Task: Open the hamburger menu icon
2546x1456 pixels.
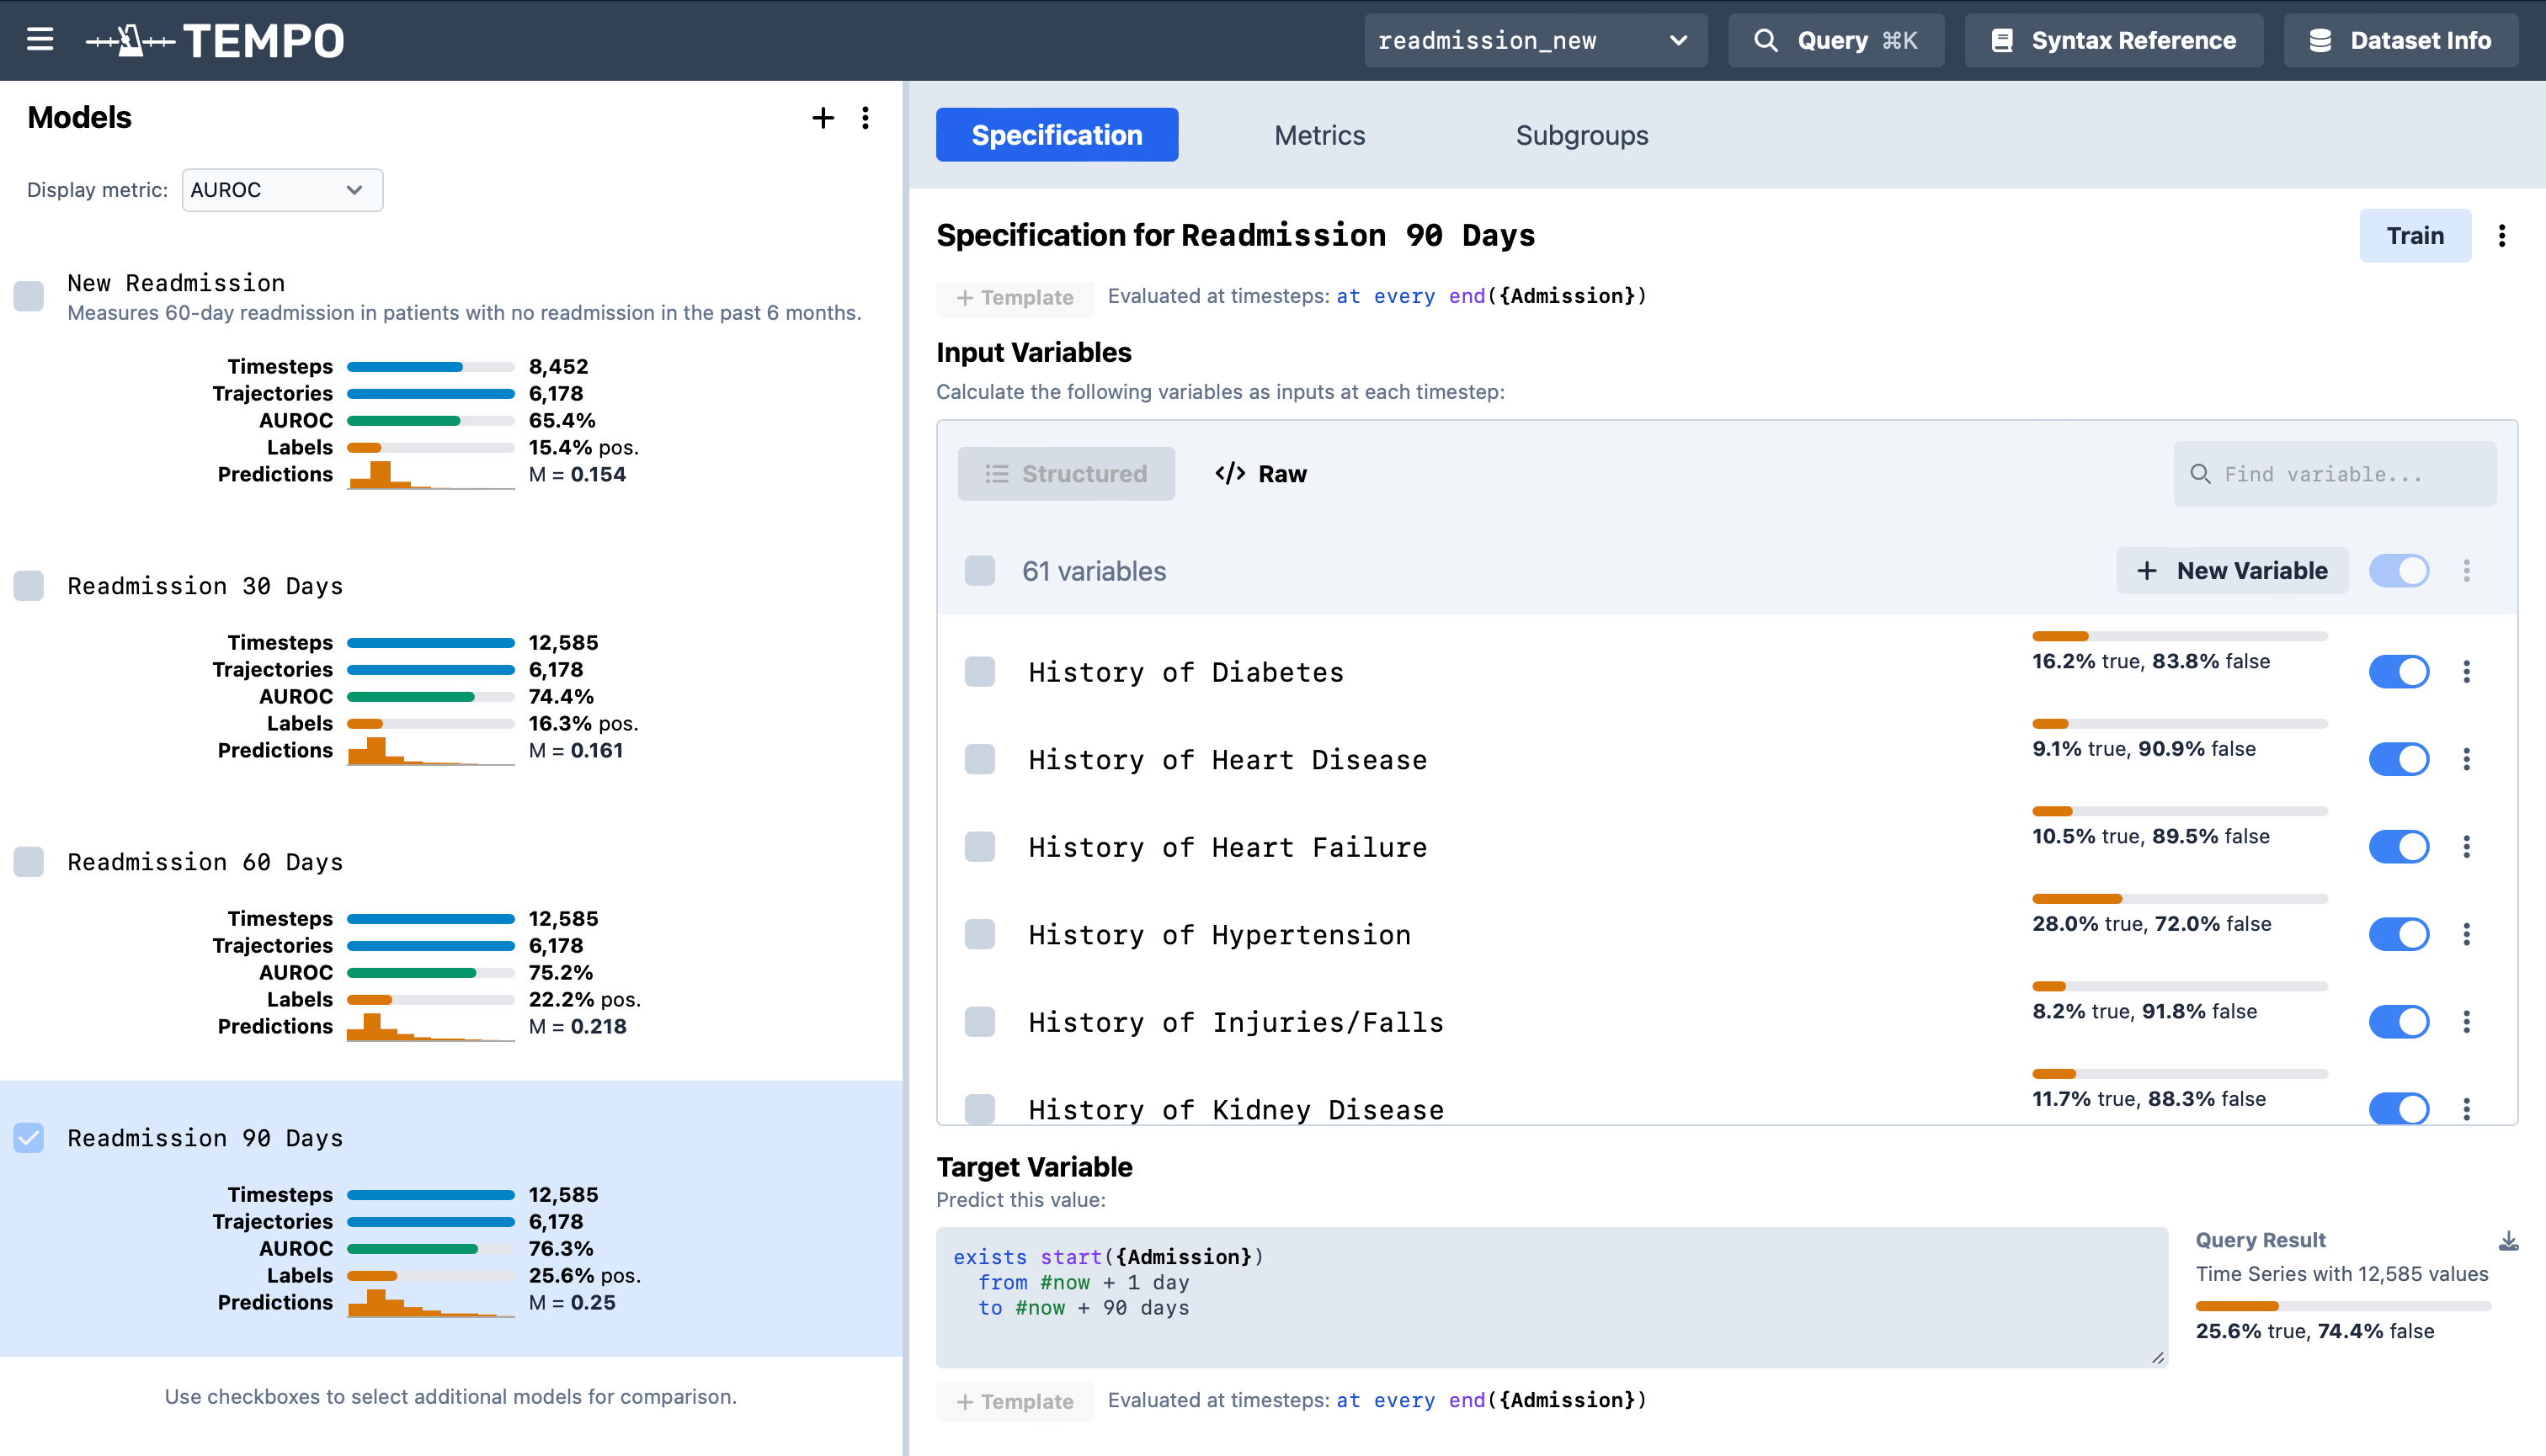Action: (x=40, y=40)
